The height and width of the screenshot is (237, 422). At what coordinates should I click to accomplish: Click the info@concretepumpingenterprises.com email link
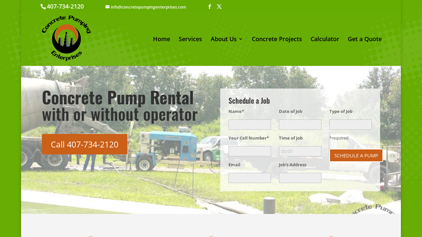coord(148,7)
